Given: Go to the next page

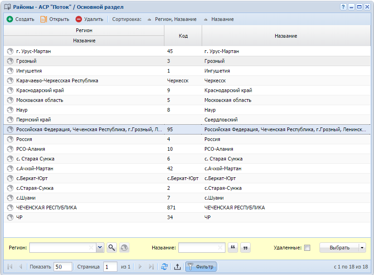Looking at the screenshot, I should click(140, 267).
